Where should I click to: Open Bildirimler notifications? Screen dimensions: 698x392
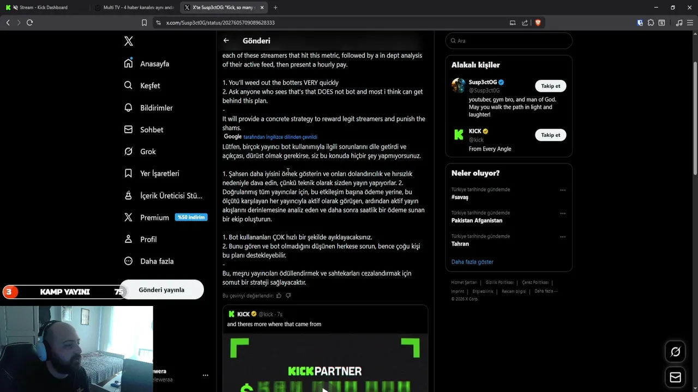[x=148, y=108]
